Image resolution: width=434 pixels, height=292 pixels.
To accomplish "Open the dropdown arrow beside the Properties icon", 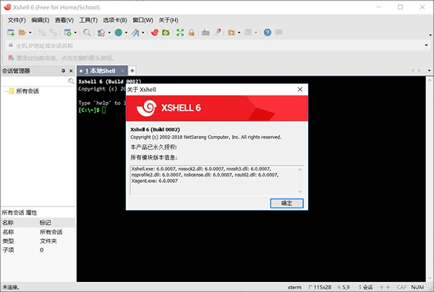I will (x=75, y=33).
